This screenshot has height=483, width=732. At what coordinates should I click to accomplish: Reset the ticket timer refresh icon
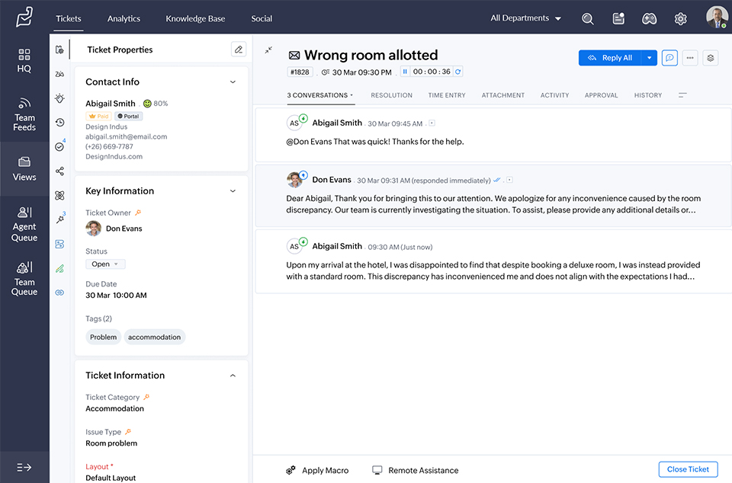click(458, 72)
